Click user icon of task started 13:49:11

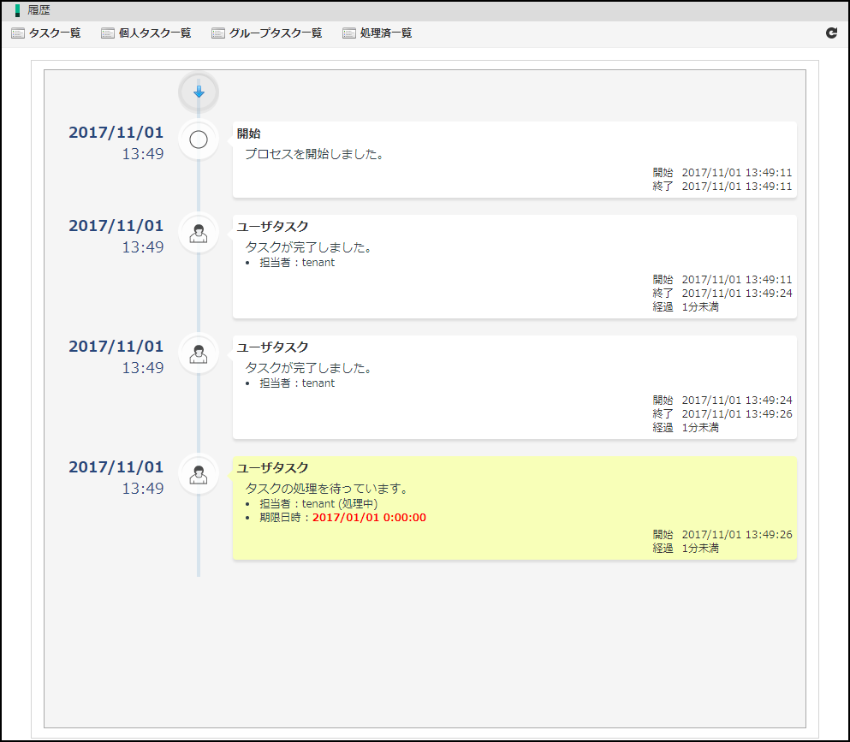point(199,233)
